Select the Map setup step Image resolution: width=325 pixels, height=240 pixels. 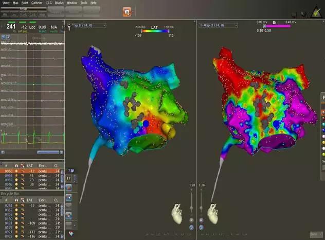point(42,14)
